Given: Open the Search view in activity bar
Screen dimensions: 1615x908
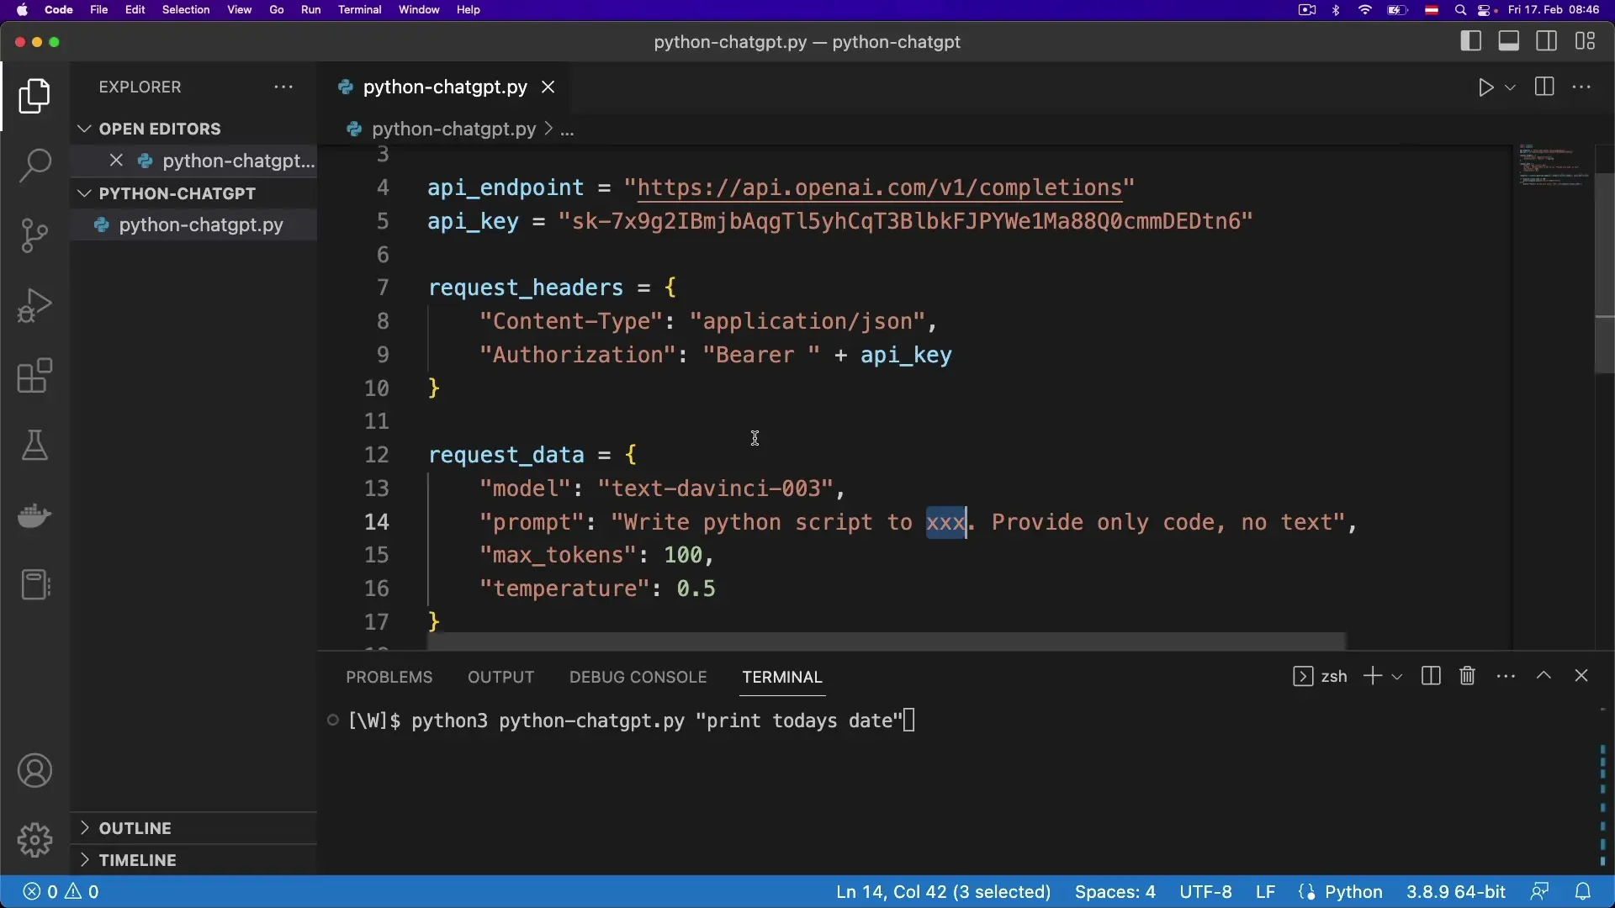Looking at the screenshot, I should [x=34, y=165].
